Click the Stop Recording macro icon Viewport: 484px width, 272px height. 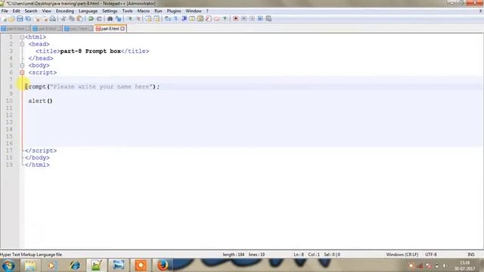[244, 19]
